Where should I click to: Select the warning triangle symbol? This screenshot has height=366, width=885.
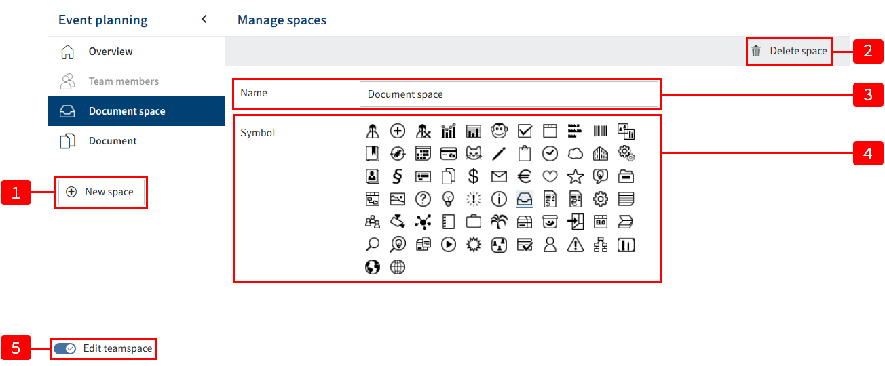(x=575, y=245)
